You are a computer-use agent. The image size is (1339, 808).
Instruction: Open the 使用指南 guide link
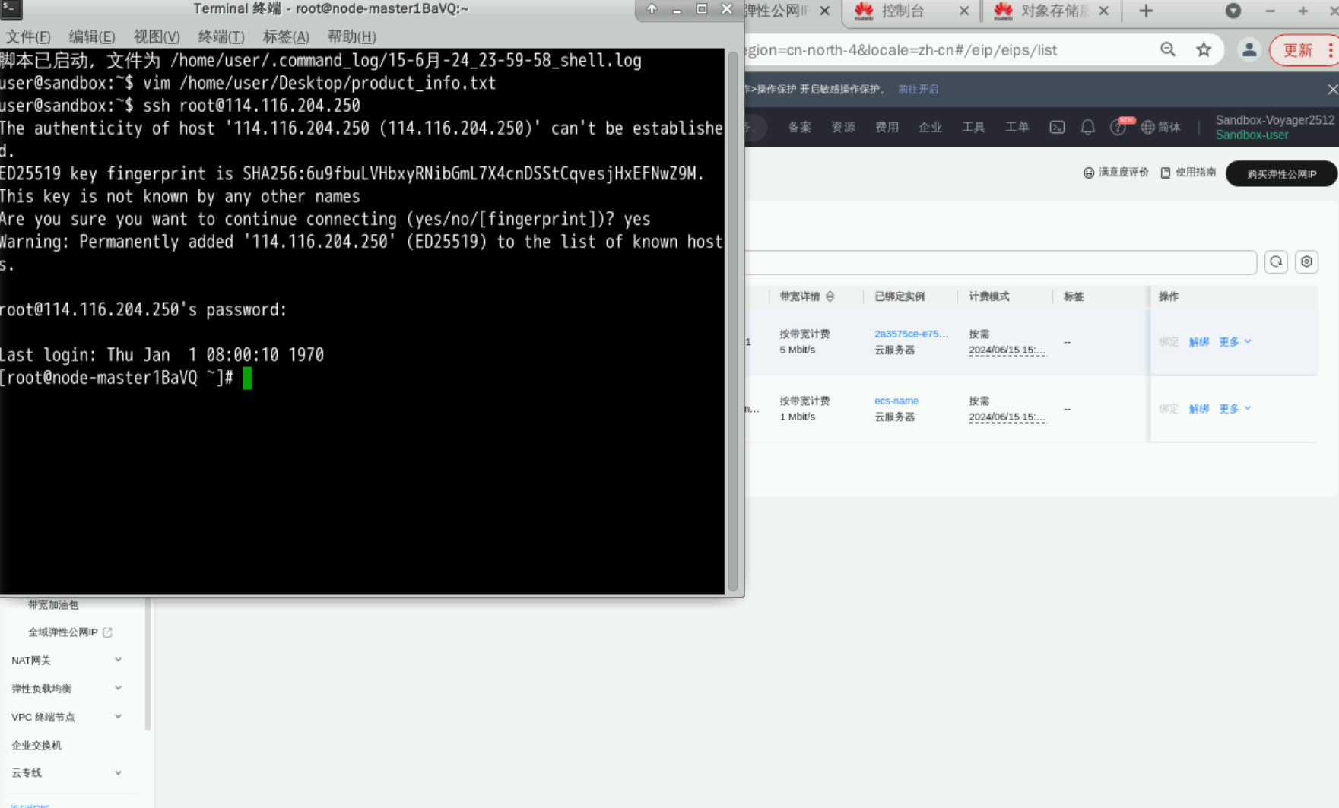[x=1188, y=173]
